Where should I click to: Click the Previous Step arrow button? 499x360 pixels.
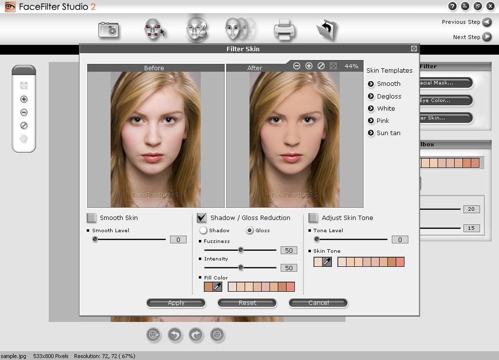pyautogui.click(x=487, y=22)
